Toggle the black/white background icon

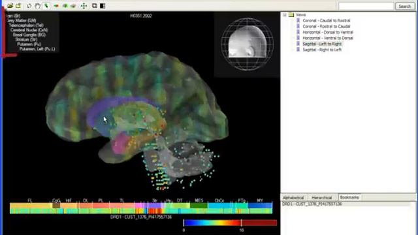coord(103,6)
